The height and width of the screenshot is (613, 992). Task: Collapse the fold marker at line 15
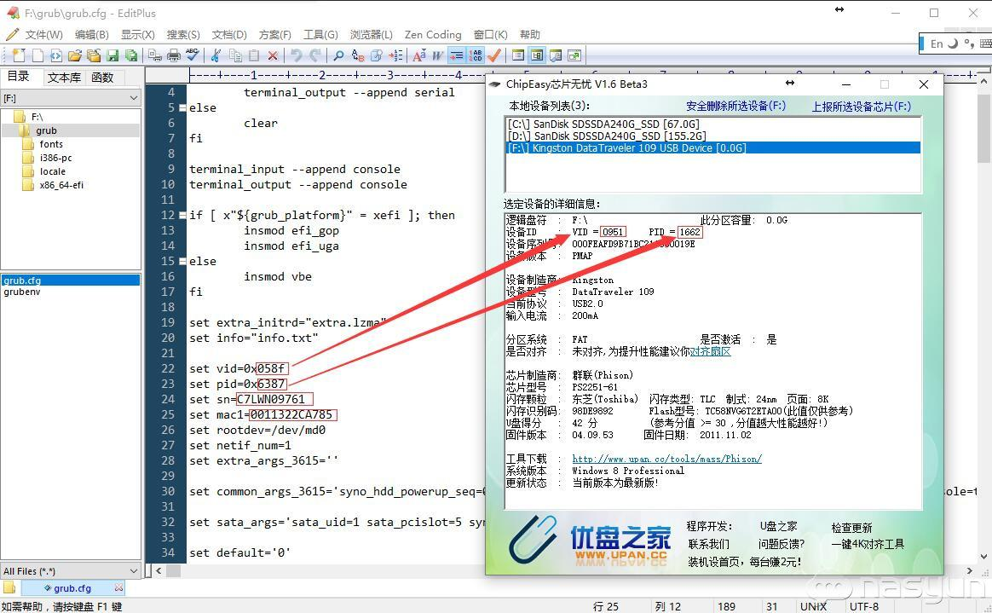coord(182,261)
